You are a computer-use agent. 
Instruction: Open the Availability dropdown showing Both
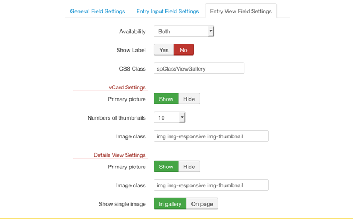tap(184, 31)
